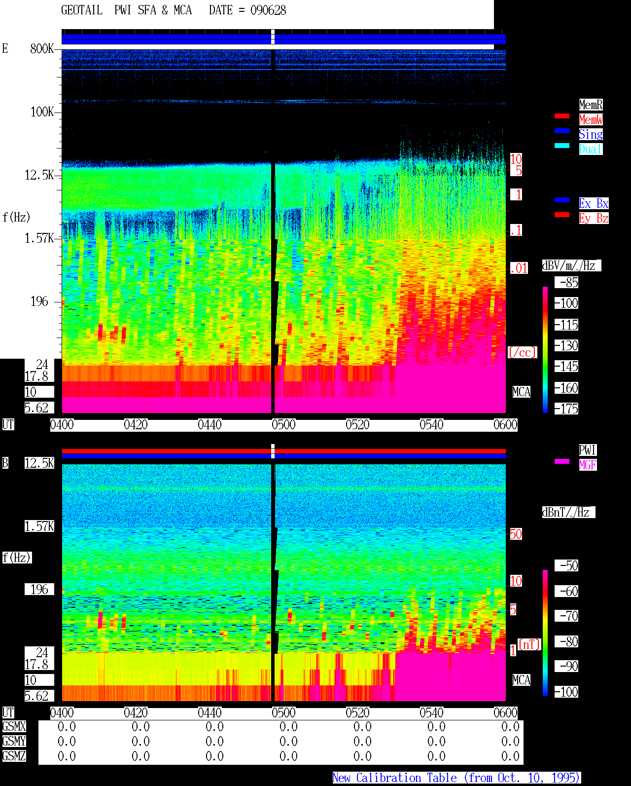
Task: Click the white gap marker in top blue bar
Action: pos(273,37)
